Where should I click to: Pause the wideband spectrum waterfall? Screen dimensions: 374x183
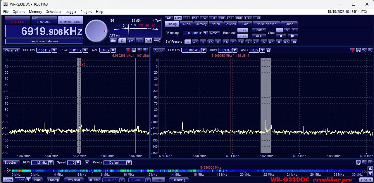coord(87,163)
